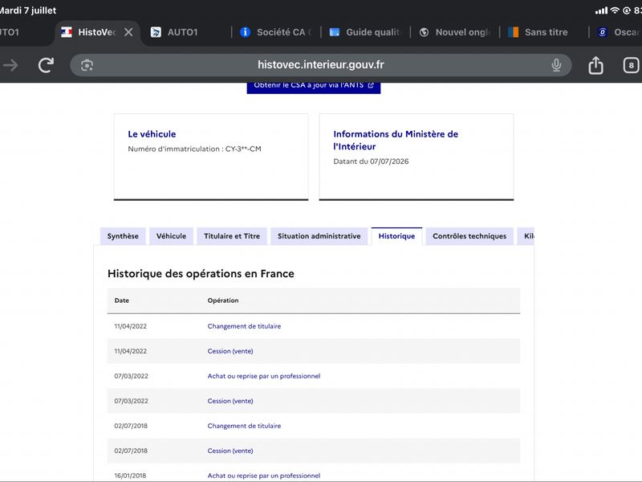
Task: Close the HistoVec tab
Action: (128, 32)
